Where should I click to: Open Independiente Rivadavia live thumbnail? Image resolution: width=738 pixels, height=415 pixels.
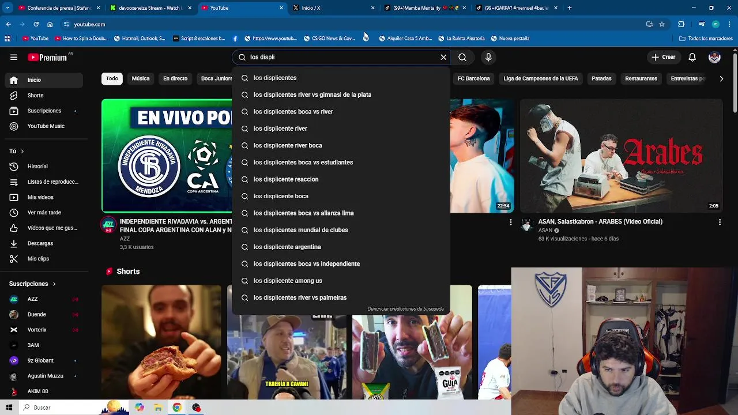tap(167, 156)
